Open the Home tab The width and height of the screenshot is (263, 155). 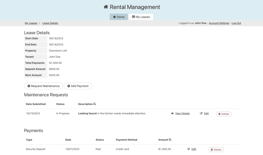[119, 17]
